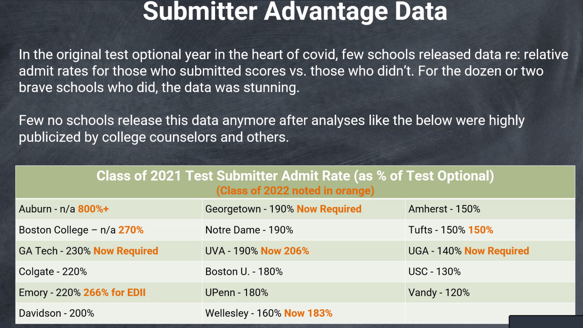Screen dimensions: 583x328
Task: Click the green table header about Class of 2021
Action: click(295, 176)
